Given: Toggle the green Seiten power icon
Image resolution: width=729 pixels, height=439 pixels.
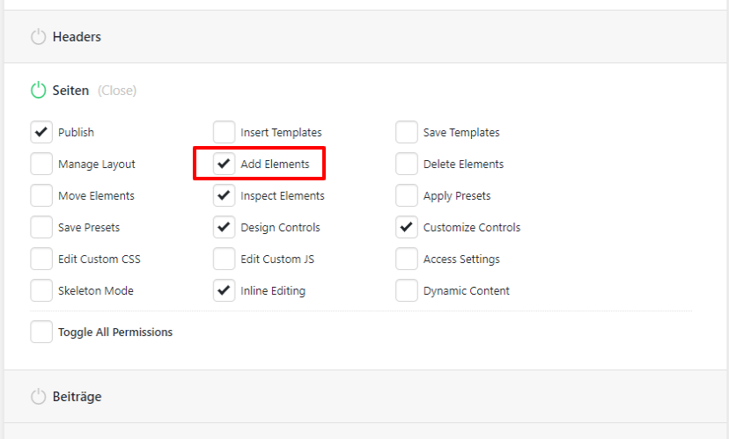Looking at the screenshot, I should (x=38, y=90).
